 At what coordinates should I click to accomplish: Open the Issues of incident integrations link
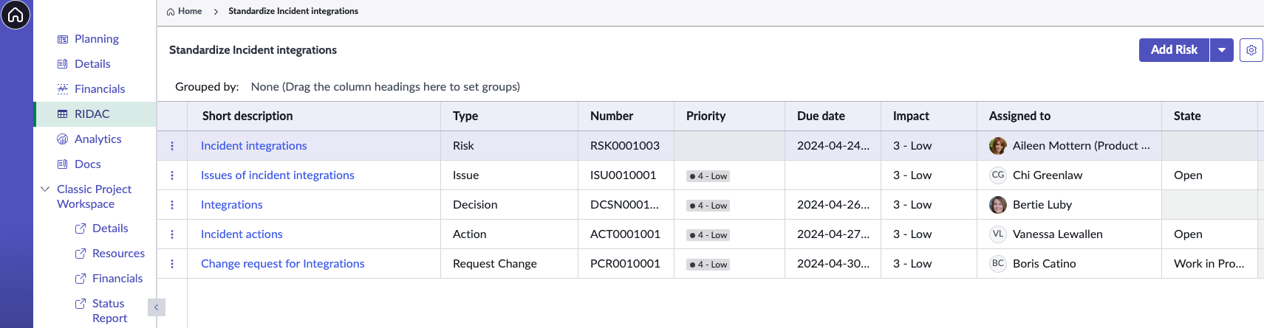click(x=277, y=175)
